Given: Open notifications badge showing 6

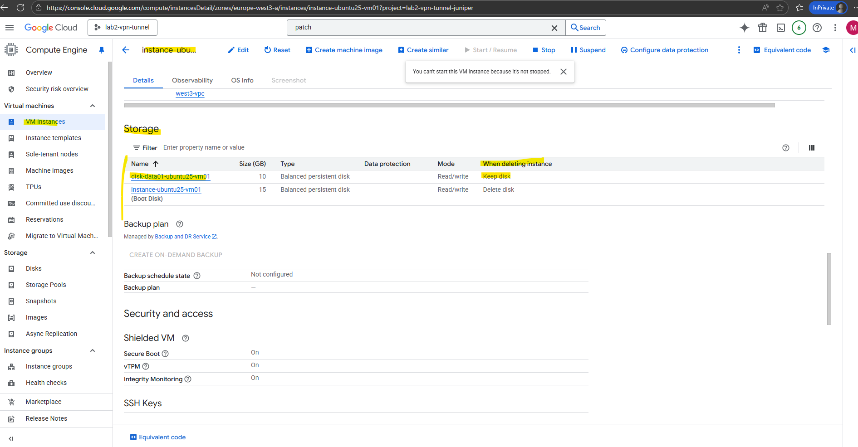Looking at the screenshot, I should pyautogui.click(x=799, y=28).
